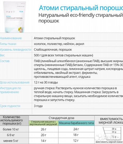Click the green 'Стиральная машина с вертикальной загрузкой' header
123x144 pixels.
pyautogui.click(x=43, y=123)
